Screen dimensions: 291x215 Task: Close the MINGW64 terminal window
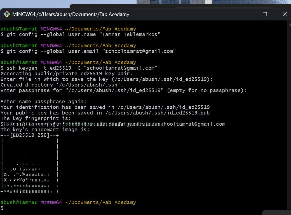[285, 14]
